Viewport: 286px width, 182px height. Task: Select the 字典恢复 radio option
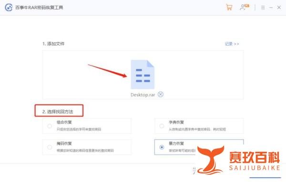(x=162, y=126)
